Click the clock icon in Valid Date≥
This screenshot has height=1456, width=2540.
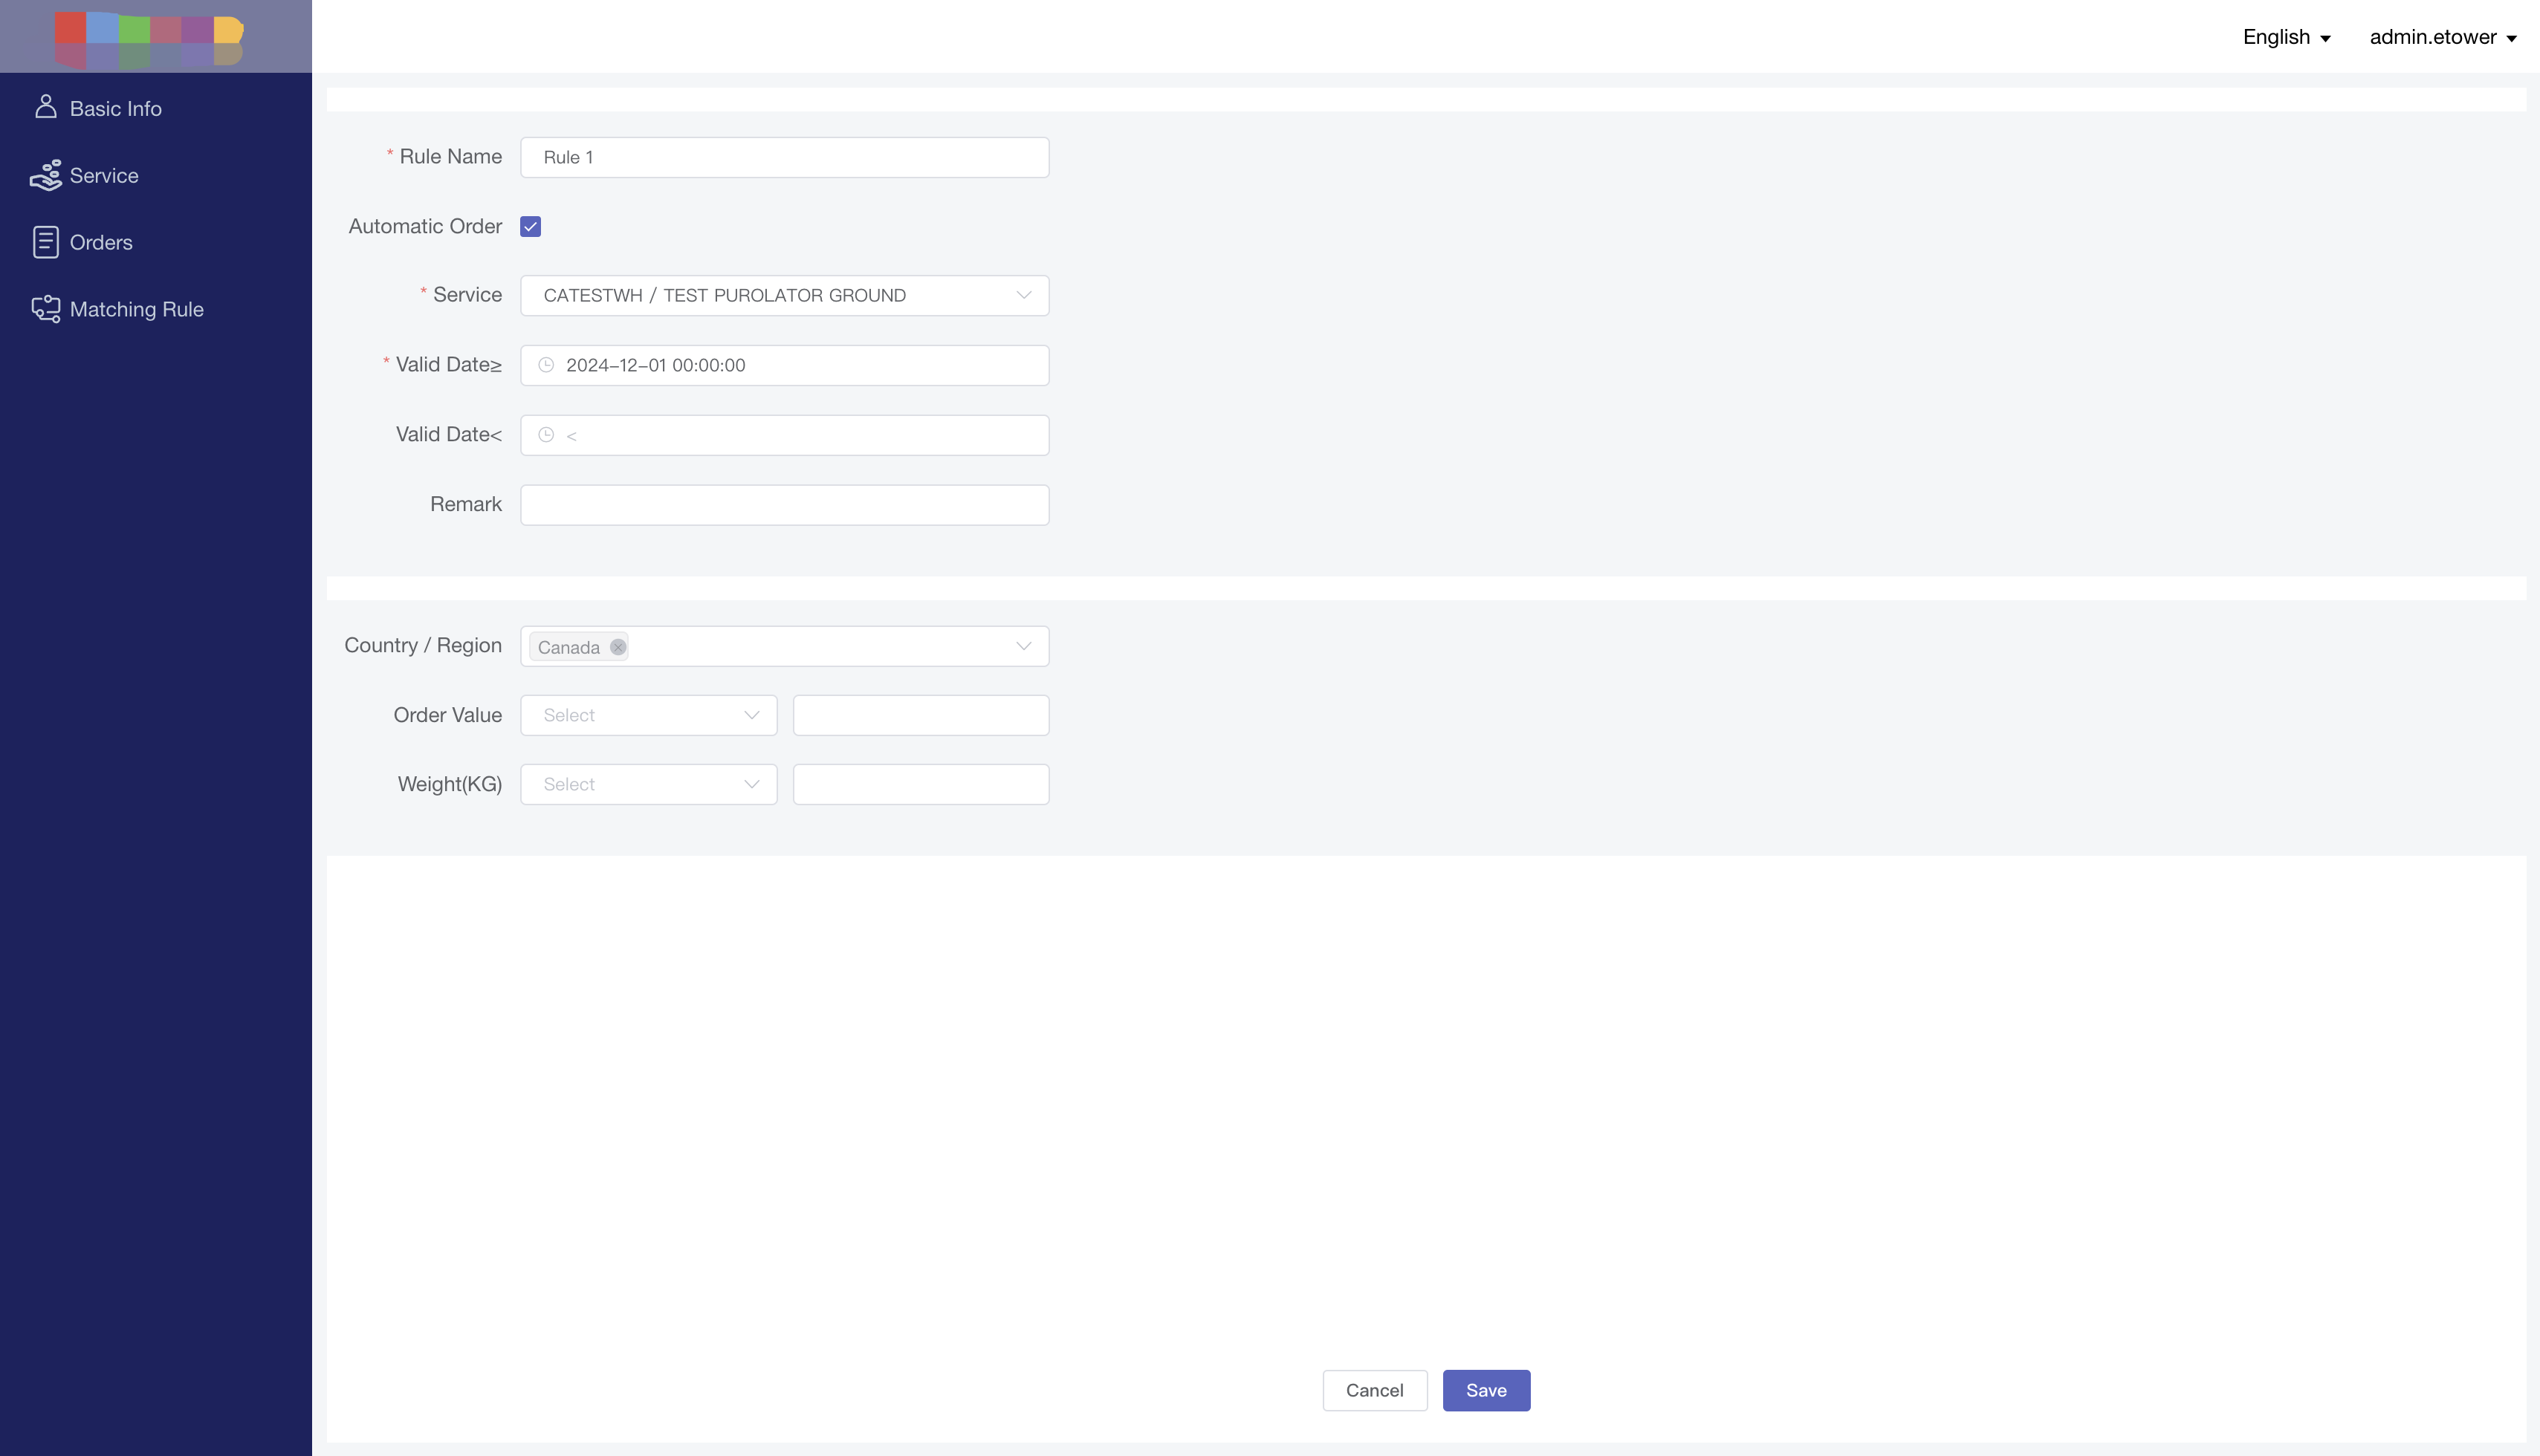tap(546, 365)
